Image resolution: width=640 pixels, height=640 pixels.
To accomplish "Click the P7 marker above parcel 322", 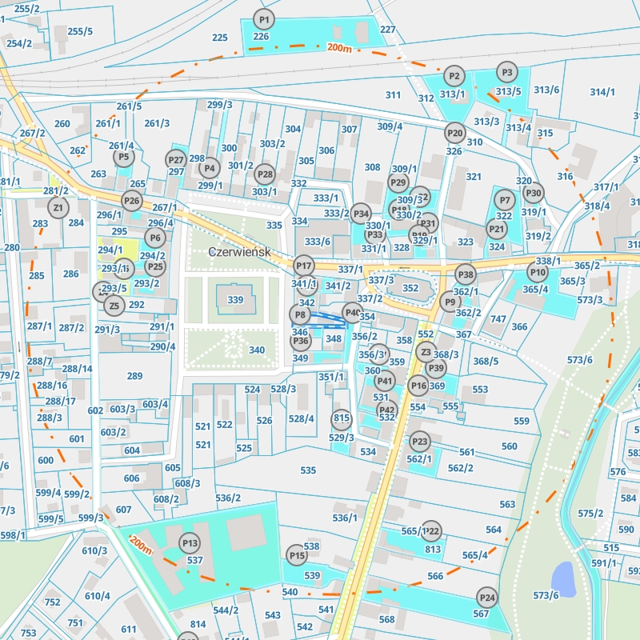I will point(504,200).
